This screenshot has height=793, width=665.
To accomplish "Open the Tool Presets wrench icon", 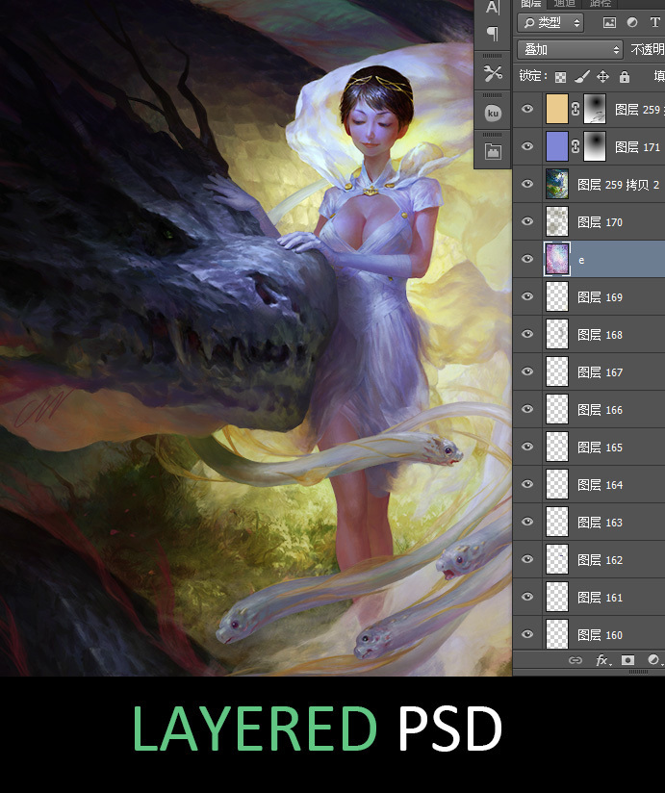I will coord(493,74).
